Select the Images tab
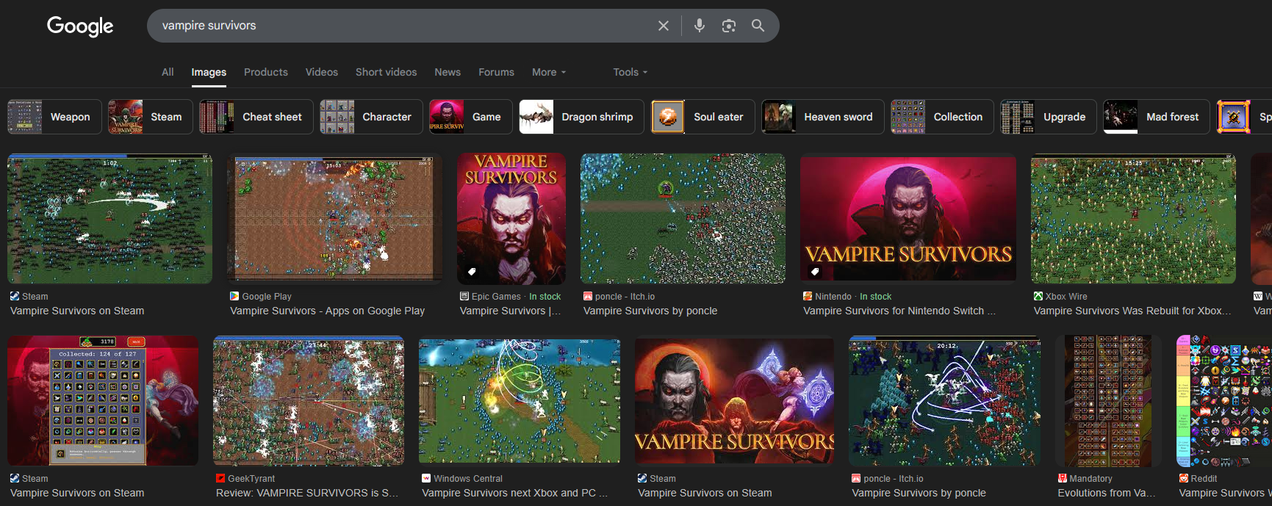Viewport: 1272px width, 506px height. pyautogui.click(x=209, y=72)
